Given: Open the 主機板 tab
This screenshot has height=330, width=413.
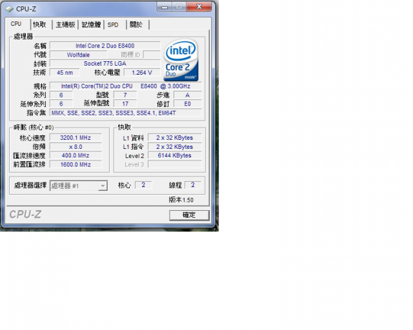Looking at the screenshot, I should [x=65, y=24].
